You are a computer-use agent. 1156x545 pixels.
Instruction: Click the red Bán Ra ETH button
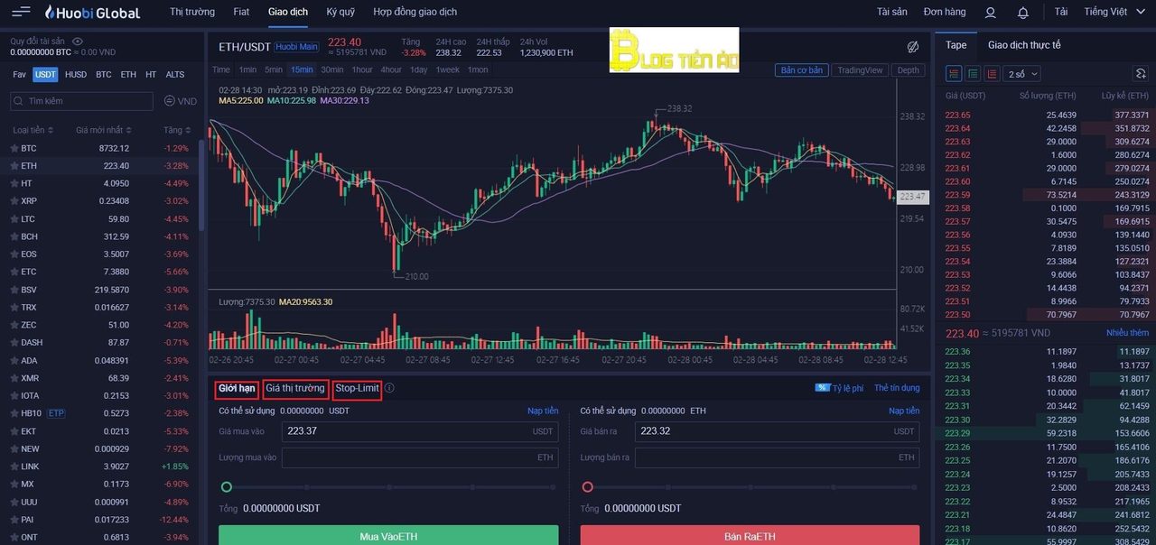pyautogui.click(x=750, y=536)
